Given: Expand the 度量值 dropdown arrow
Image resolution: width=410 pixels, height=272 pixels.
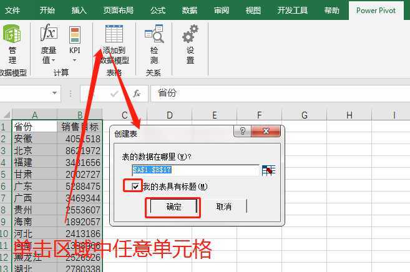Looking at the screenshot, I should click(x=53, y=61).
